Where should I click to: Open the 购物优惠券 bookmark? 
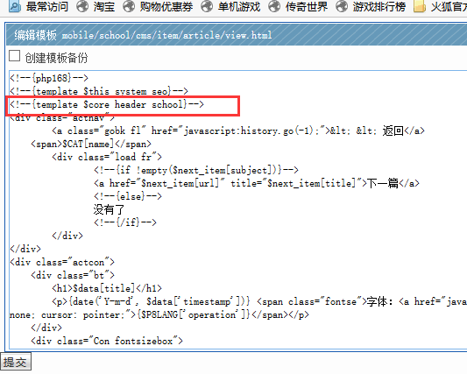[x=166, y=6]
